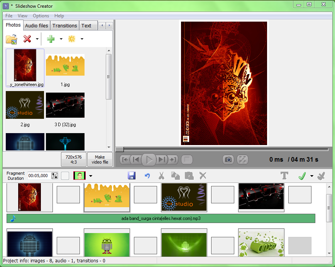Click the green plus add-to-project icon
Screen dimensions: 335x267
[x=51, y=39]
